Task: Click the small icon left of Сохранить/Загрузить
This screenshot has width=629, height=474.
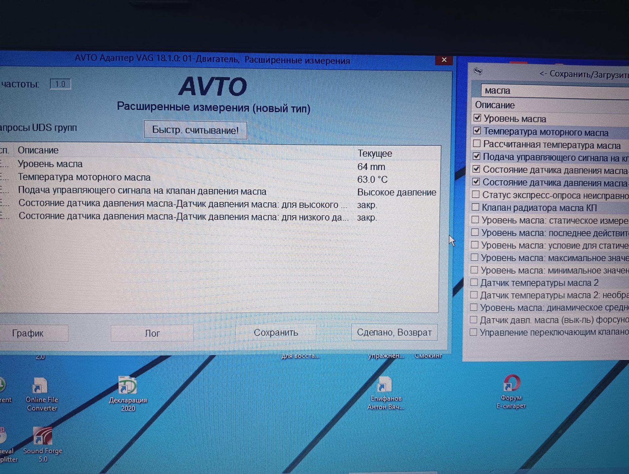Action: click(x=478, y=71)
